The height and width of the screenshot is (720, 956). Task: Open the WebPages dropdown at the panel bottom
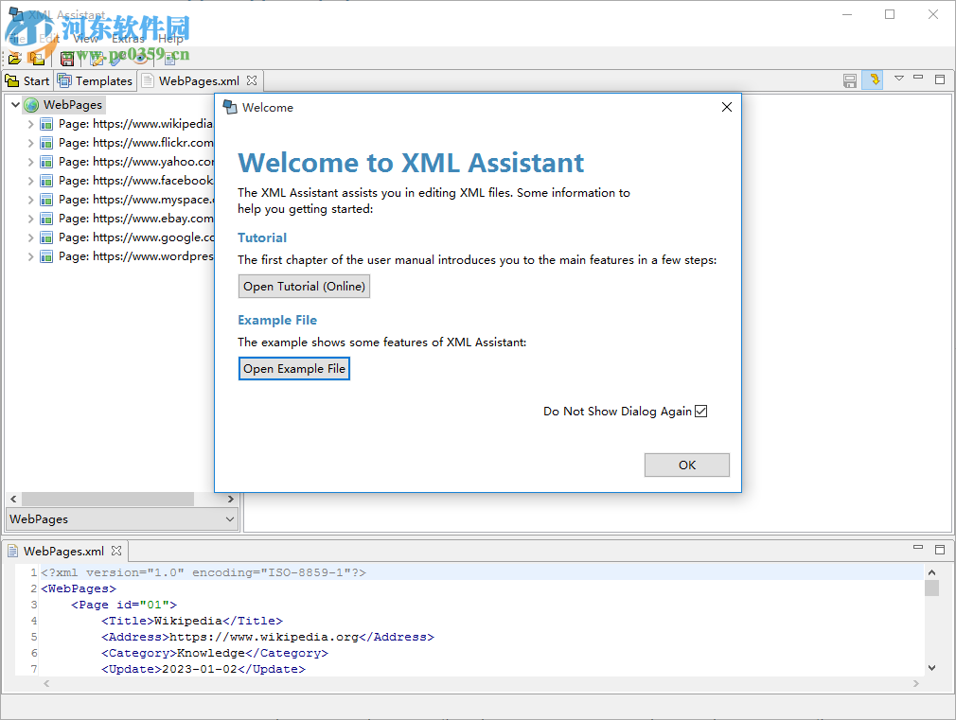click(x=229, y=518)
